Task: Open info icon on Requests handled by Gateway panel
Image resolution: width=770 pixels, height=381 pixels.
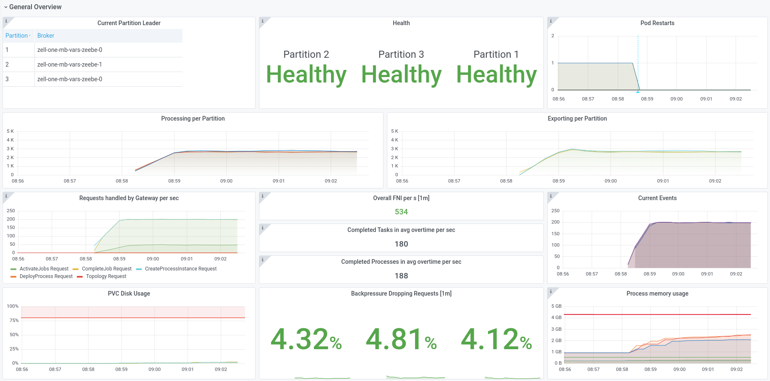Action: coord(6,196)
